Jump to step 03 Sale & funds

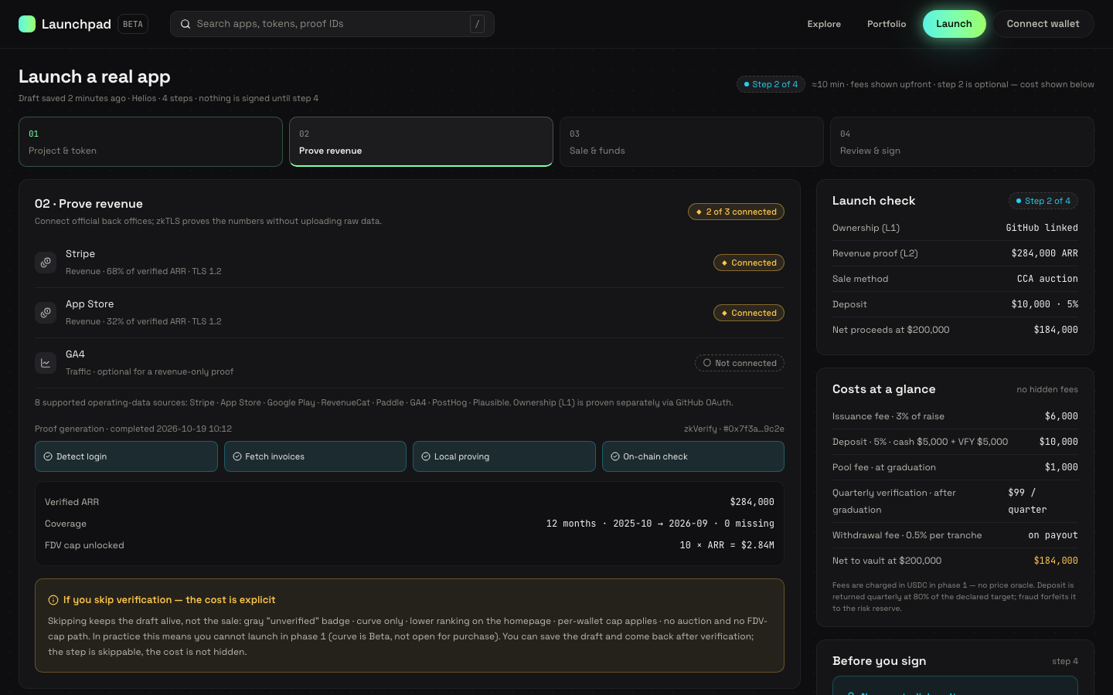pos(692,142)
